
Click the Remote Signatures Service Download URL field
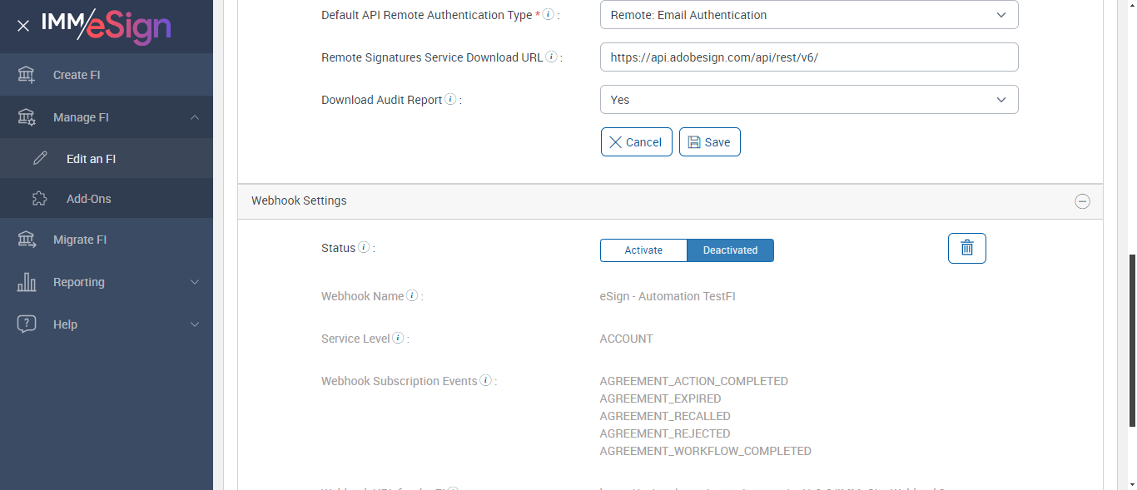808,57
